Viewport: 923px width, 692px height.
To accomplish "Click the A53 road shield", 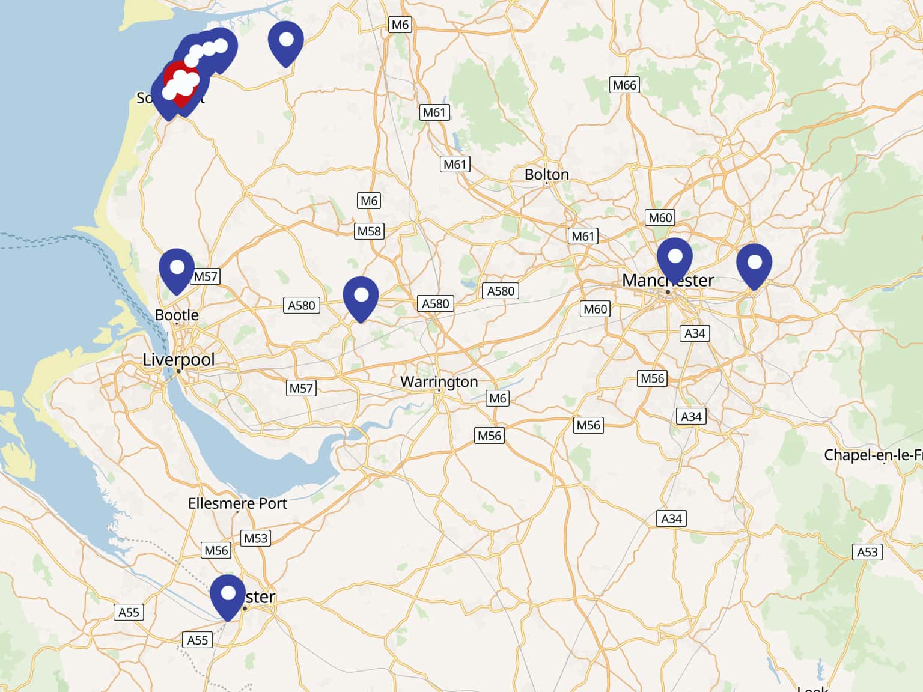I will [867, 552].
